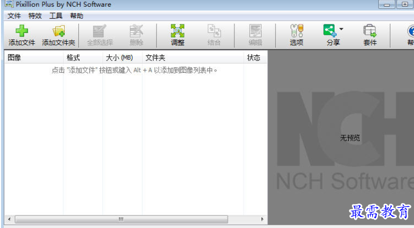Screen dimensions: 414x228
Task: Minimize the Pixillion window
Action: pyautogui.click(x=387, y=4)
